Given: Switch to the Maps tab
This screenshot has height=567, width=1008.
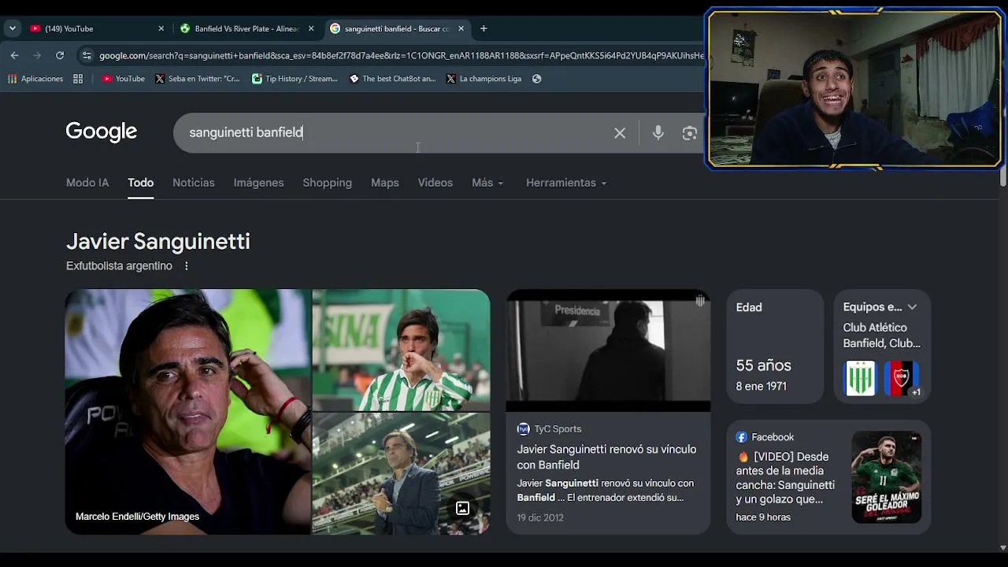Looking at the screenshot, I should point(385,183).
